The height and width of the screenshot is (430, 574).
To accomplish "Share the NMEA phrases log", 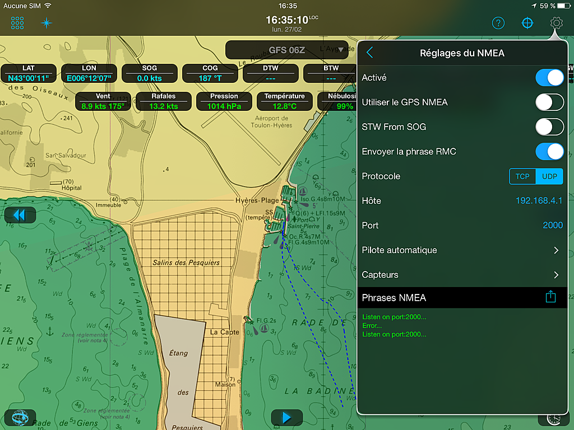I will click(550, 297).
